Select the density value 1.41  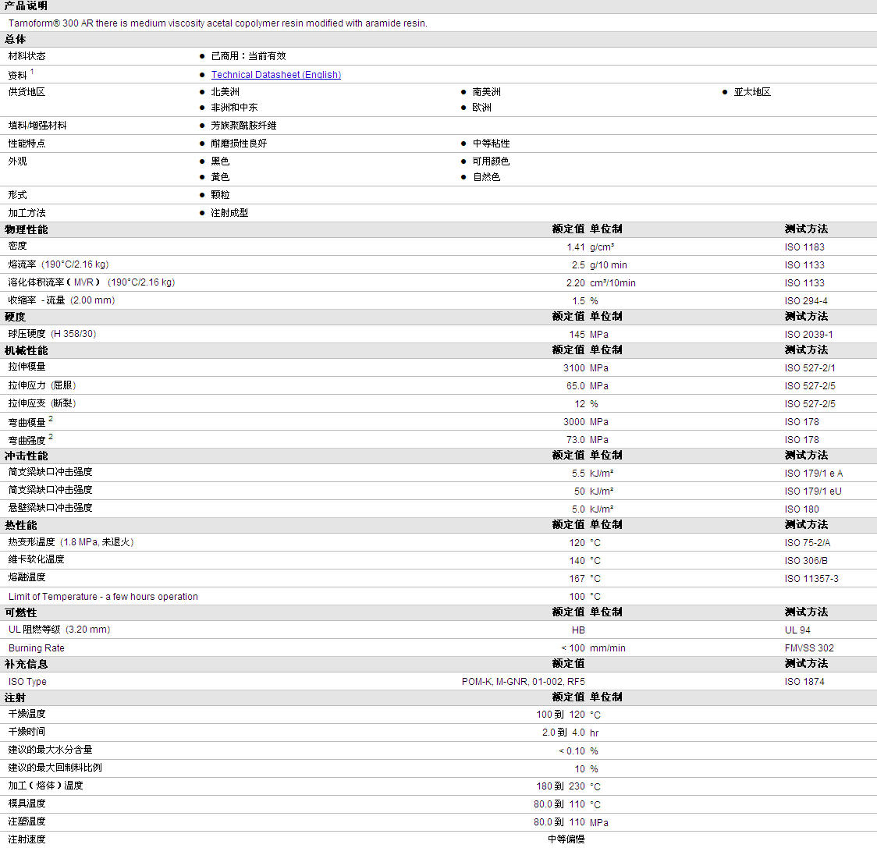(x=576, y=247)
